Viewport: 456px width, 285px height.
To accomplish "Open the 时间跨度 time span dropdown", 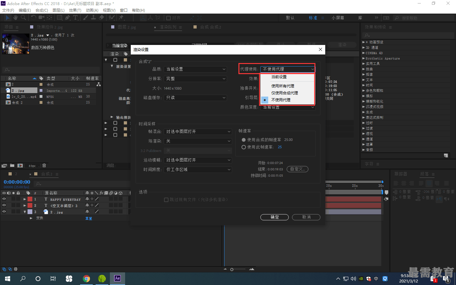I will click(x=198, y=169).
